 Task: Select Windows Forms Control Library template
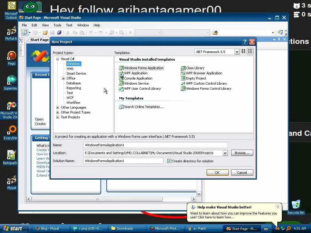[206, 89]
